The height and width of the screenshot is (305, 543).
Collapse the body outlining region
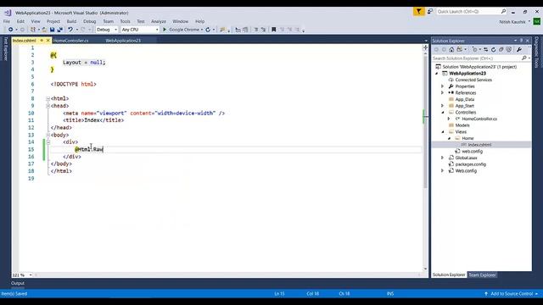(x=48, y=135)
